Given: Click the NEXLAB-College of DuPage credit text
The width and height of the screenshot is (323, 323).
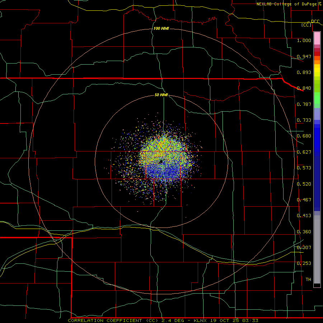Looking at the screenshot, I should [286, 4].
